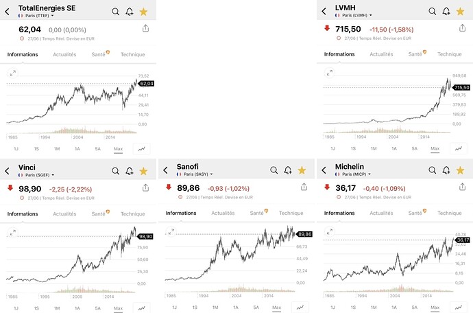This screenshot has width=473, height=313.
Task: Open the Paris (MICP) exchange dropdown
Action: (353, 174)
